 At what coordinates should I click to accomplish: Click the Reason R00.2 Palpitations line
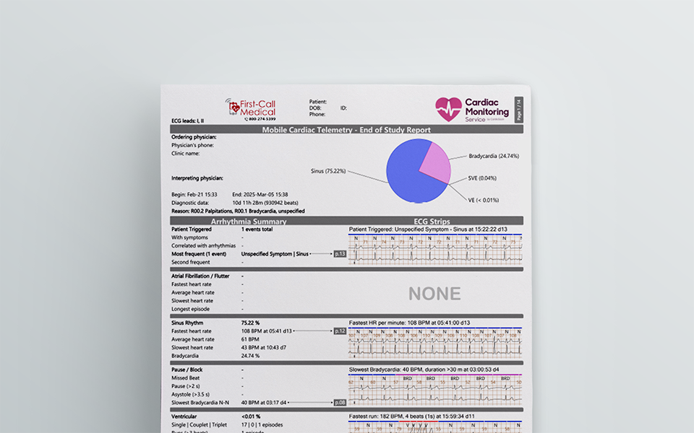click(238, 211)
